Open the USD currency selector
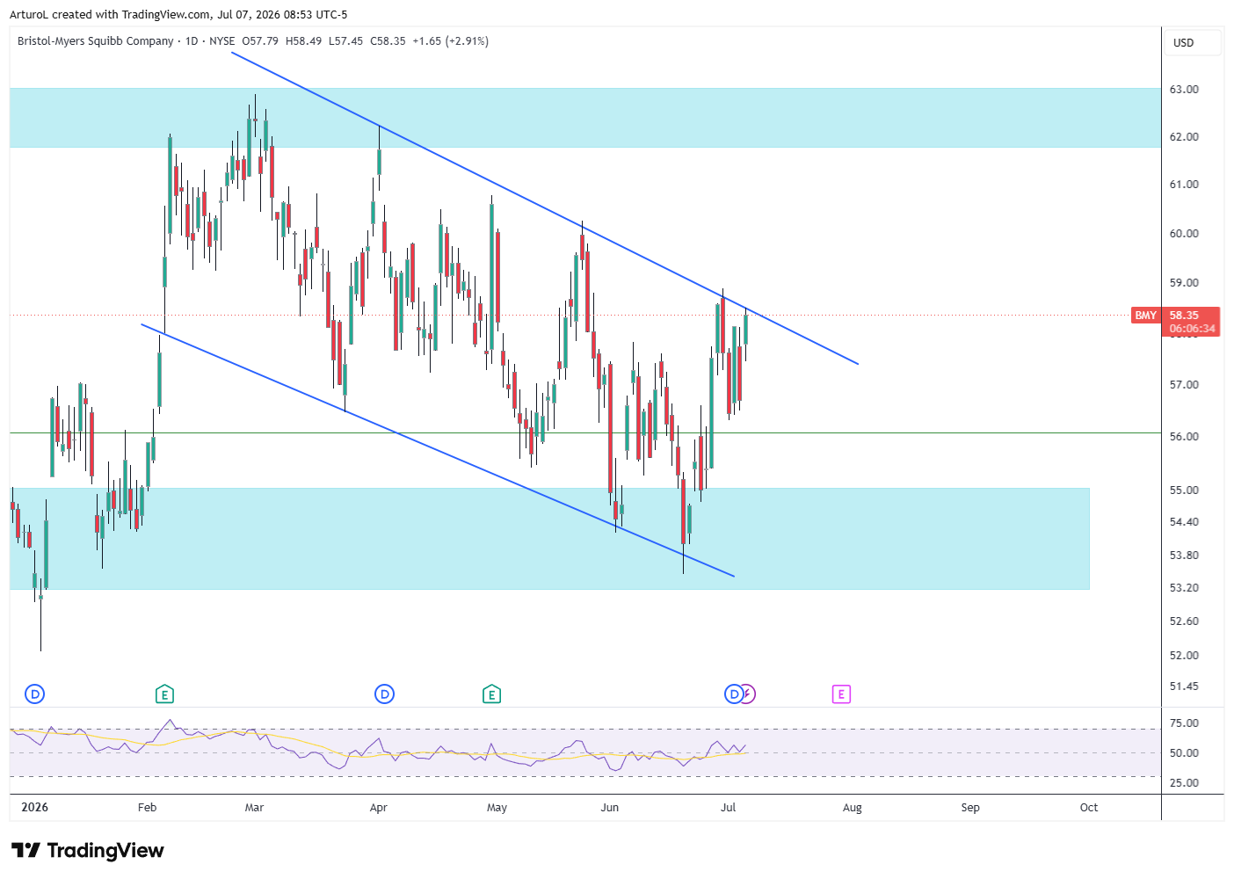Screen dimensions: 1234x879 (1194, 42)
